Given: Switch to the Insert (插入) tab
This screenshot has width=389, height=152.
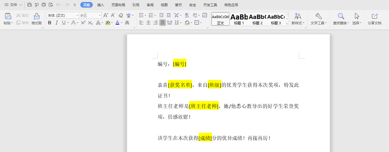Looking at the screenshot, I should tap(101, 5).
